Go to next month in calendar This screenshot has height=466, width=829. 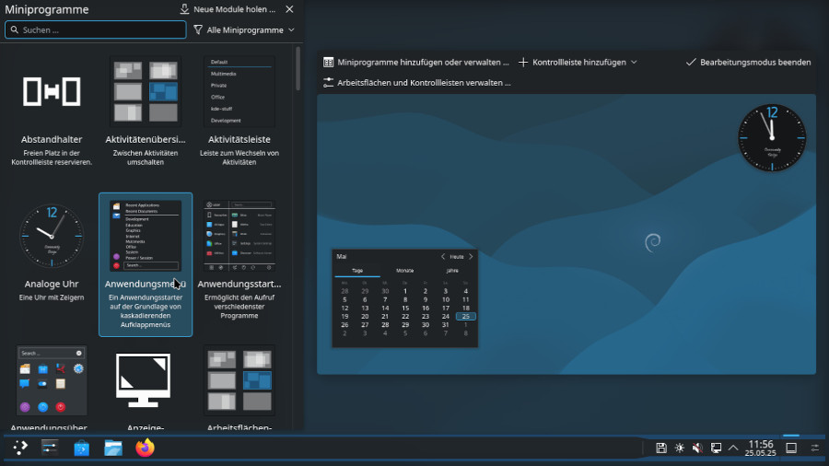(x=471, y=257)
